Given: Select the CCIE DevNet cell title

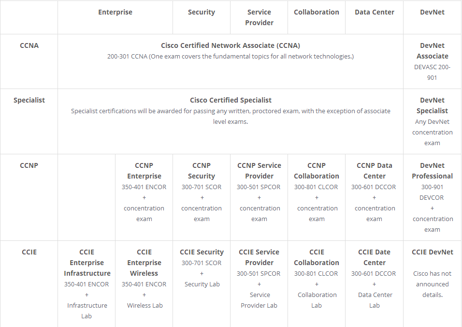Looking at the screenshot, I should point(432,252).
